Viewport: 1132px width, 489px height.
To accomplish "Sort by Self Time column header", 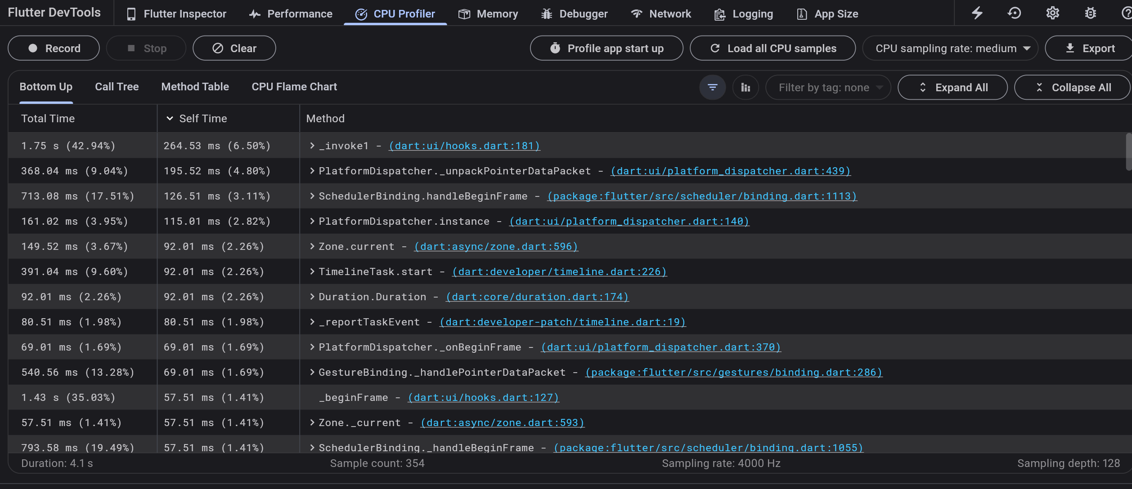I will 203,119.
